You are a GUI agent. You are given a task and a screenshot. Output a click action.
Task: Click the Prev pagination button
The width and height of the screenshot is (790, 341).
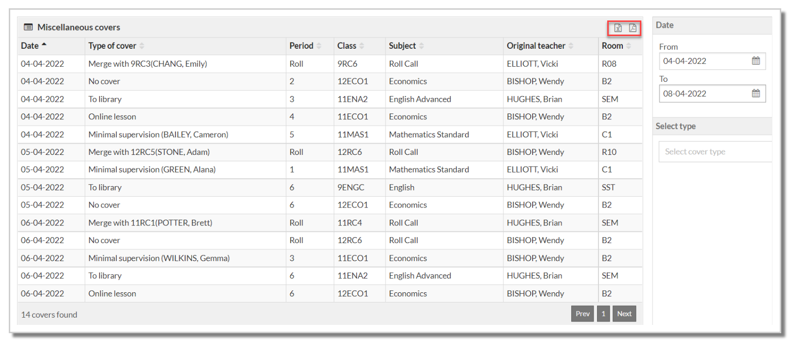[x=582, y=314]
